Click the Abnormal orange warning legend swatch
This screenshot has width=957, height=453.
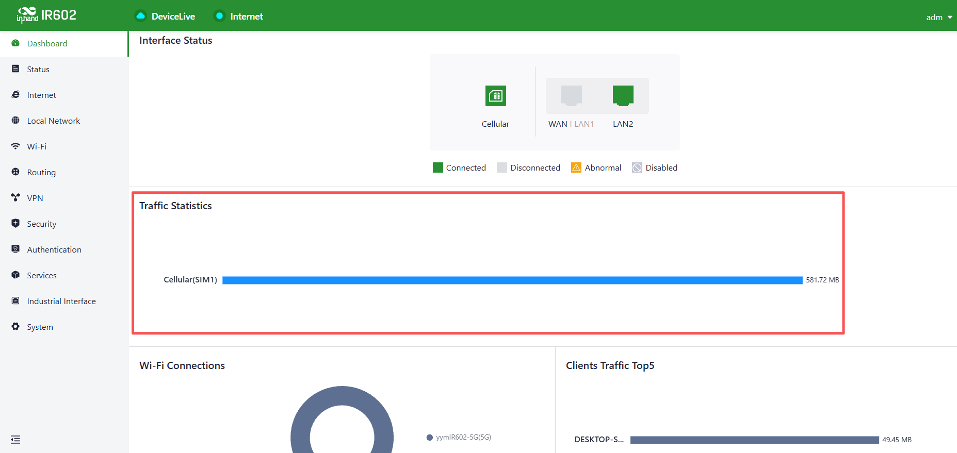click(x=576, y=167)
